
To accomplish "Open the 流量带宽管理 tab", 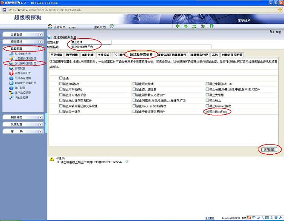I will [199, 55].
